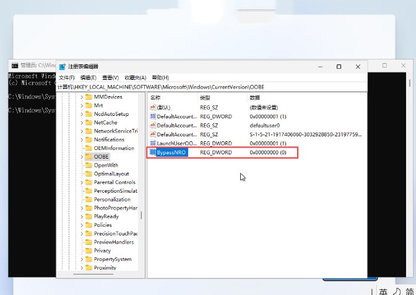Switch the 英 input language indicator
Image resolution: width=416 pixels, height=295 pixels.
click(x=383, y=292)
